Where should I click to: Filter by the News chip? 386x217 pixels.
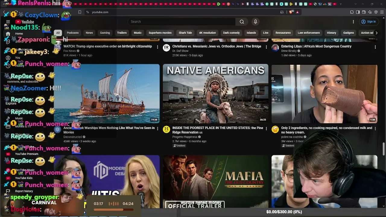[89, 33]
